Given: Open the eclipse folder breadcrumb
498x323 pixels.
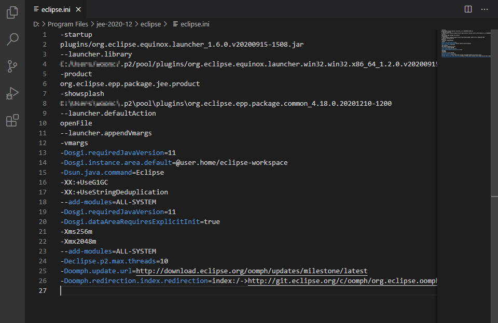Looking at the screenshot, I should click(150, 24).
